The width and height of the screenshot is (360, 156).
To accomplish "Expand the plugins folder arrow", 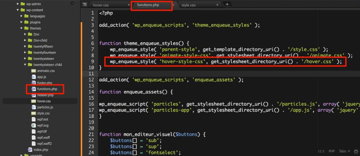I will [22, 22].
